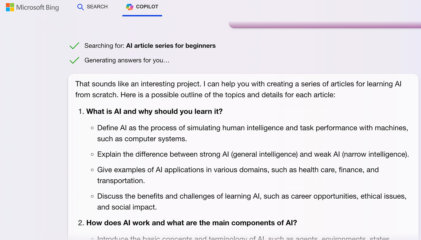Click the checkmark beside "Generating answers for you"
This screenshot has width=421, height=240.
click(74, 60)
